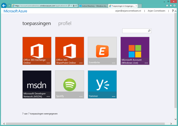This screenshot has width=178, height=126.
Task: Click the browser home icon
Action: (x=167, y=5)
